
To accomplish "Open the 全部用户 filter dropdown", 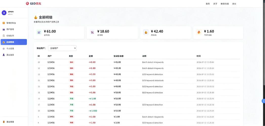I will (62, 48).
